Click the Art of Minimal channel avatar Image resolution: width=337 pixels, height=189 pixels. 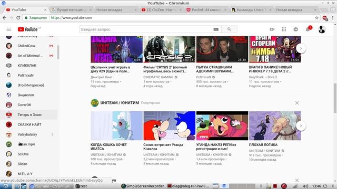[9, 56]
